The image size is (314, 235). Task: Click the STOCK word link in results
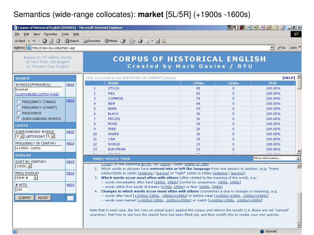(x=113, y=88)
